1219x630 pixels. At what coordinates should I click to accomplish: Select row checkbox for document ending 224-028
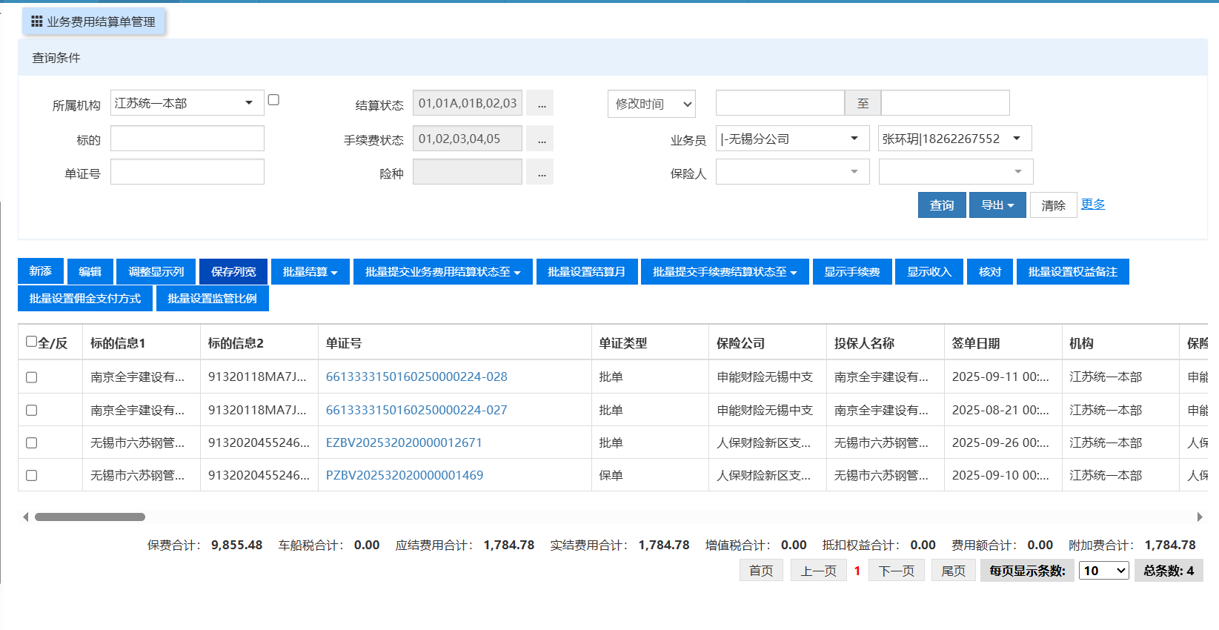pos(31,377)
